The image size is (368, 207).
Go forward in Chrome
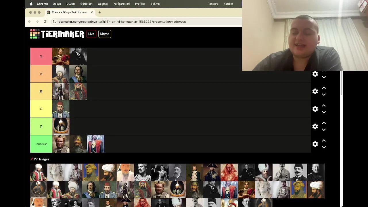click(37, 22)
